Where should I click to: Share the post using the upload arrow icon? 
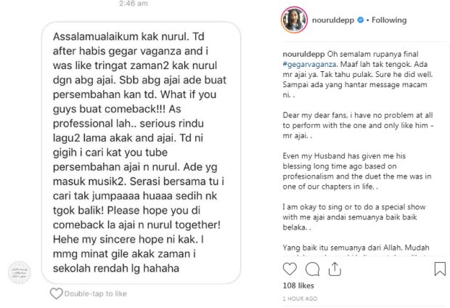(x=335, y=269)
